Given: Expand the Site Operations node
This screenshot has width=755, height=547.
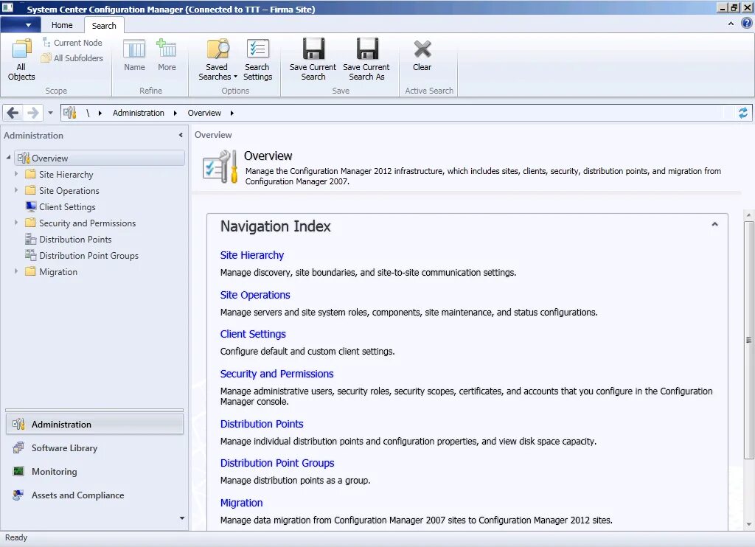Looking at the screenshot, I should click(x=16, y=190).
